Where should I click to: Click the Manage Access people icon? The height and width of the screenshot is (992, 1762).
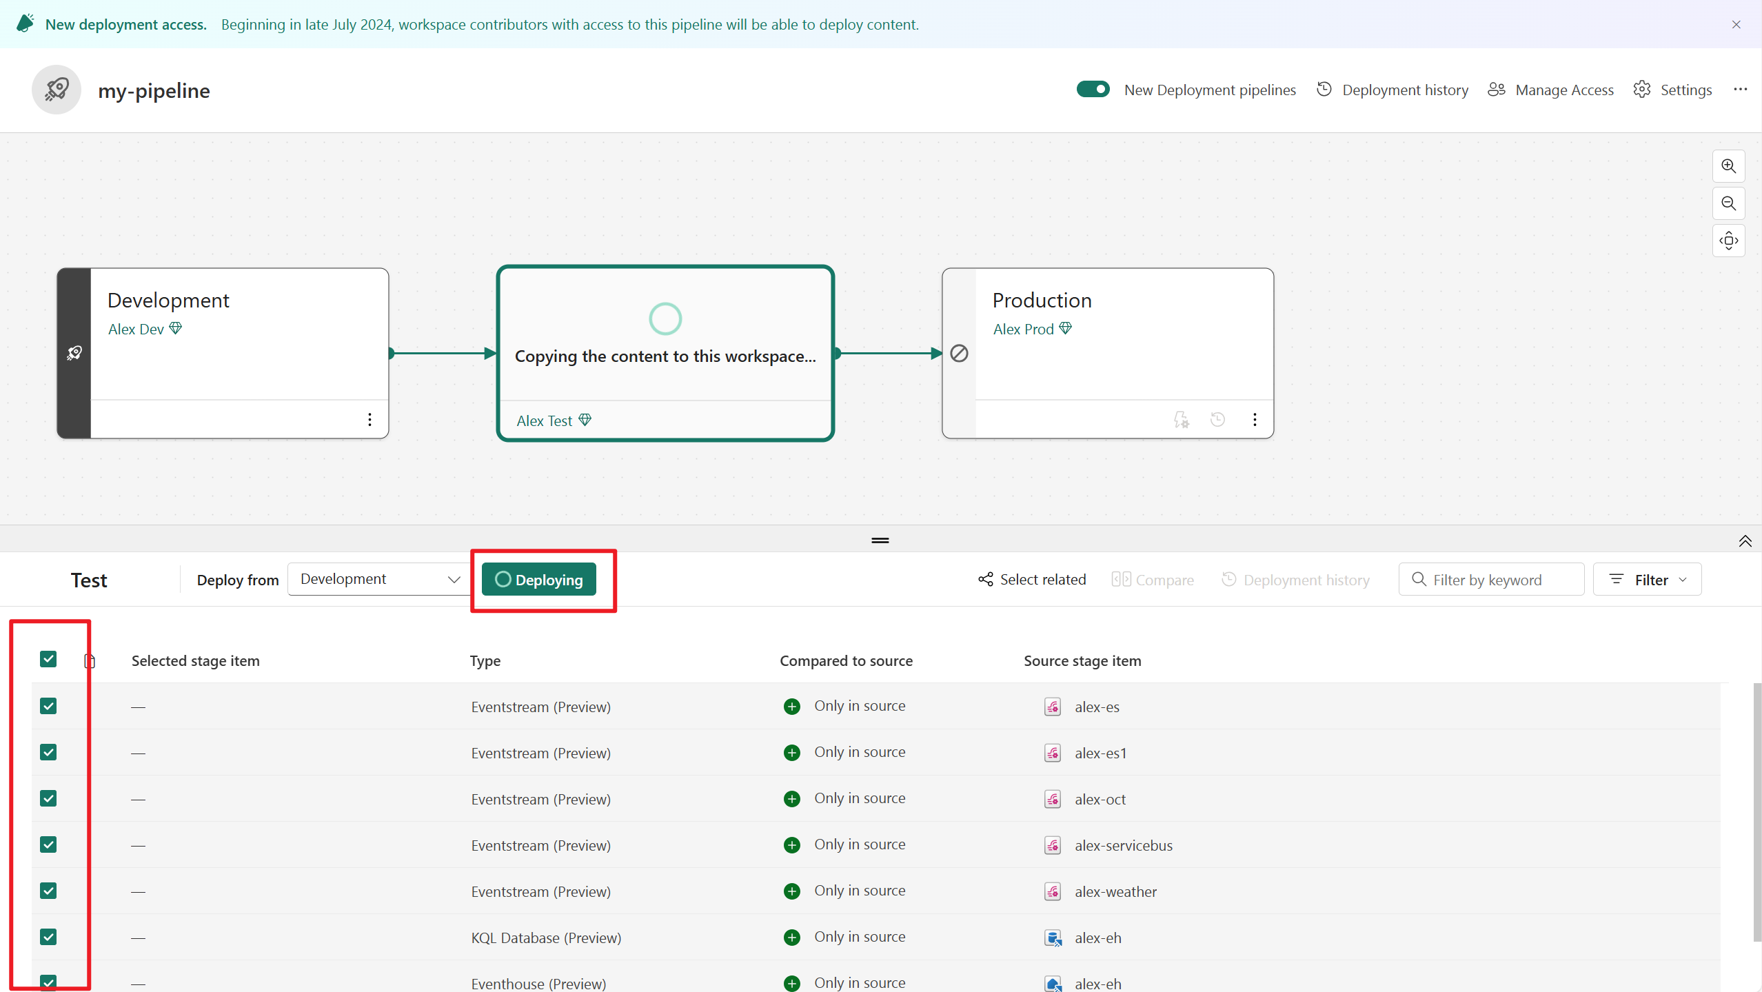pyautogui.click(x=1497, y=90)
